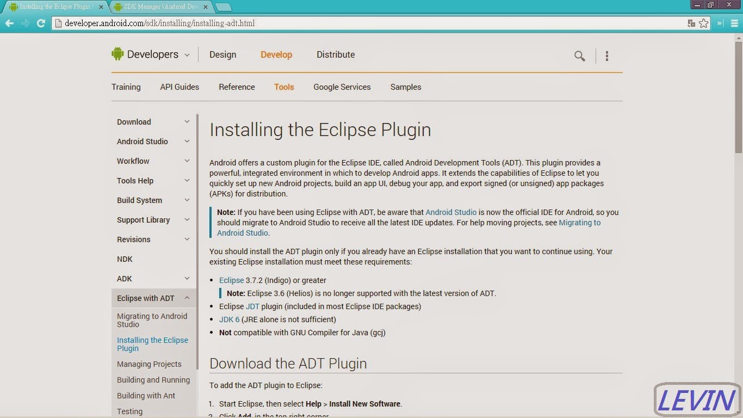This screenshot has width=743, height=418.
Task: Open the Reference tab
Action: 237,87
